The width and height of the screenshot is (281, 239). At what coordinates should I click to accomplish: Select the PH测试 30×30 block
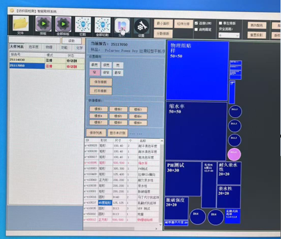click(183, 178)
